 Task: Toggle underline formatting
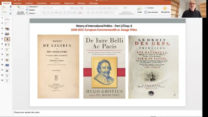(52, 12)
